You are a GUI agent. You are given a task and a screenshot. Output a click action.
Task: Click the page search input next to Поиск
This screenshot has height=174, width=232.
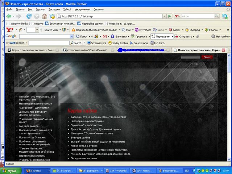tap(191, 57)
